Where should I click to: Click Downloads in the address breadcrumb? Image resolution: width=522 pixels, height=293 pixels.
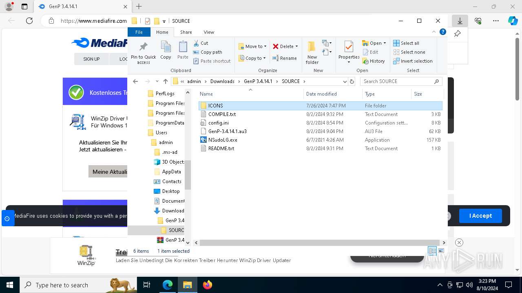(222, 81)
